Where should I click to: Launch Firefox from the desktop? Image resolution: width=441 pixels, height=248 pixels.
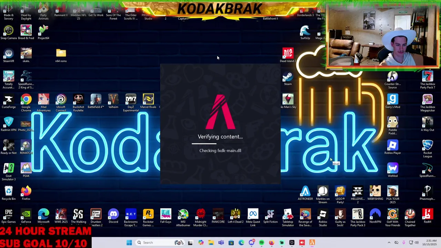tap(26, 193)
